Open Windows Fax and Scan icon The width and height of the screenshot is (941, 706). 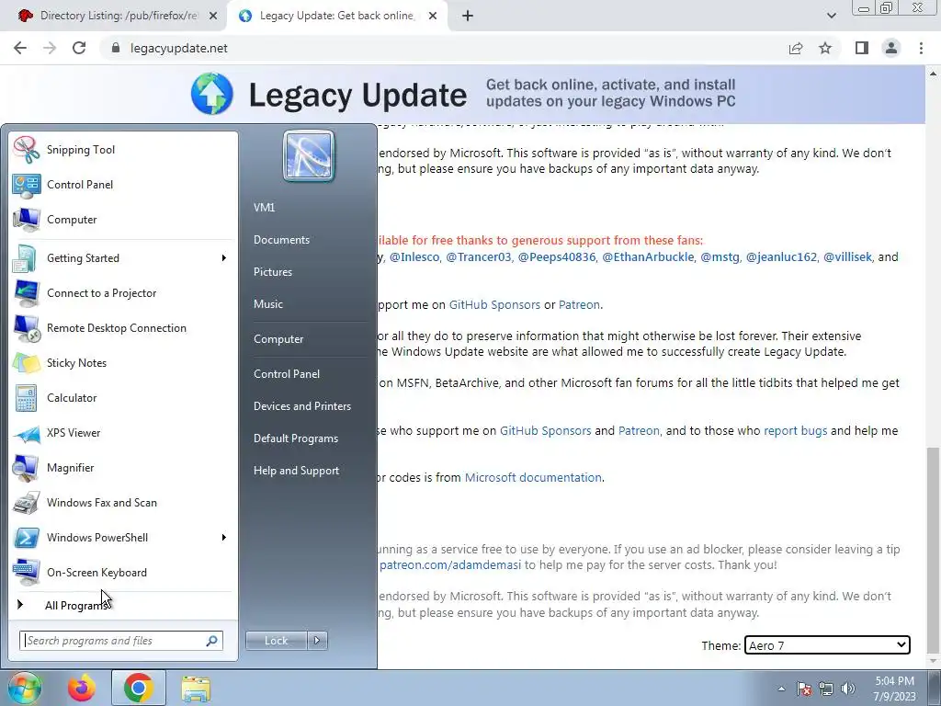click(x=27, y=503)
